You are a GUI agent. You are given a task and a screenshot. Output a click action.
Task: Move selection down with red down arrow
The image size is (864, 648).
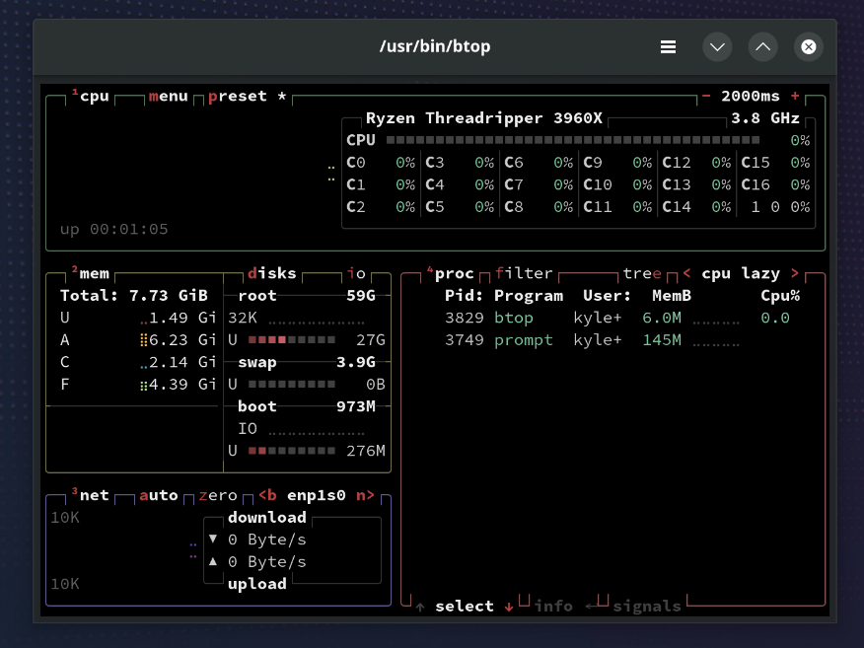[x=509, y=606]
